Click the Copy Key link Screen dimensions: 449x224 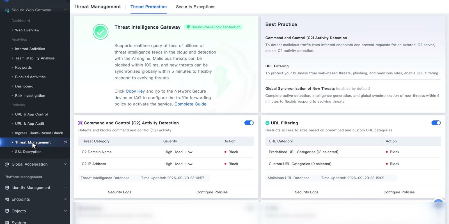tap(135, 91)
